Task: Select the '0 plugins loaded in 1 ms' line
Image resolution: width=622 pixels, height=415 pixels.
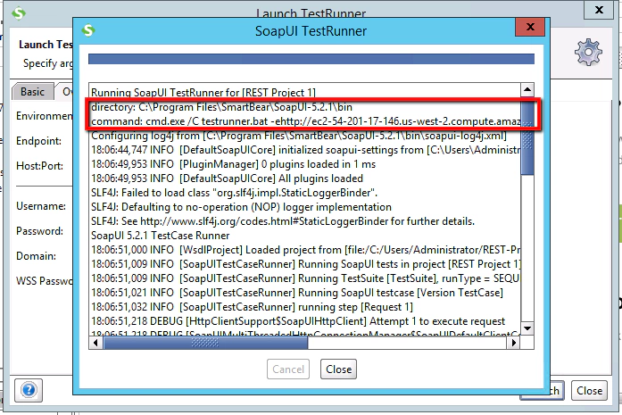Action: click(x=233, y=164)
